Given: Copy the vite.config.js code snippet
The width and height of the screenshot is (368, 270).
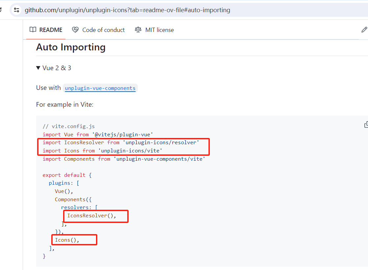Looking at the screenshot, I should pos(366,124).
